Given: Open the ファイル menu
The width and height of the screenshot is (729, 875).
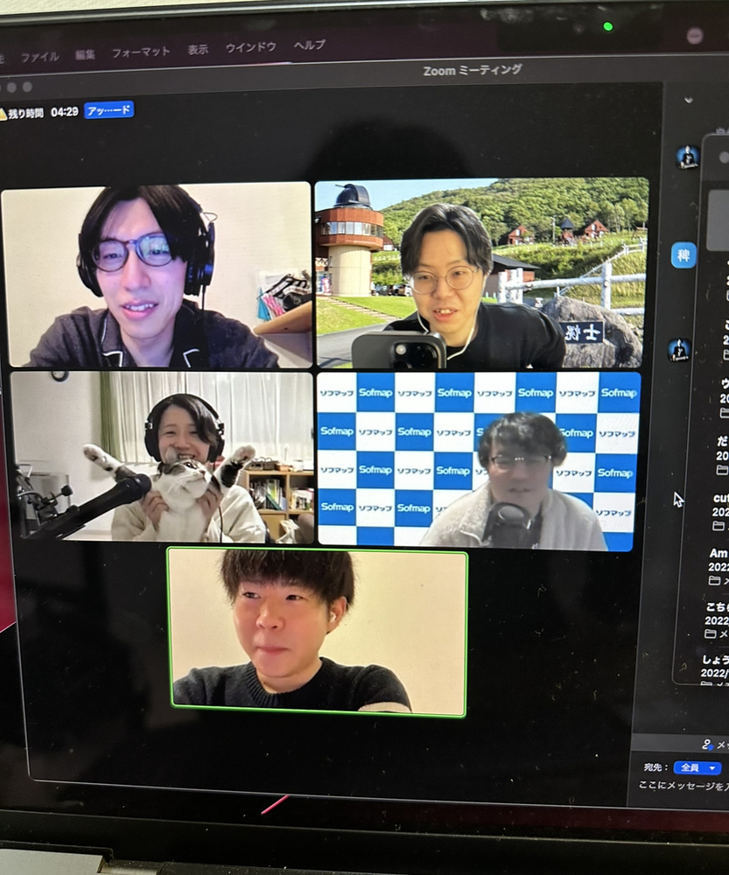Looking at the screenshot, I should point(39,56).
